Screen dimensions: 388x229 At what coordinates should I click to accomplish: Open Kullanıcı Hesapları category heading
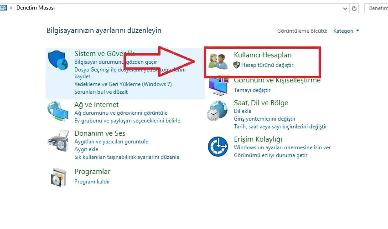[263, 55]
